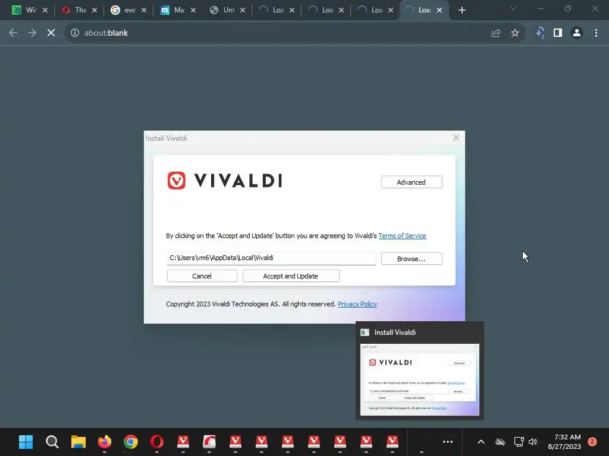Open the Terms of Service link
The width and height of the screenshot is (609, 456).
(402, 236)
